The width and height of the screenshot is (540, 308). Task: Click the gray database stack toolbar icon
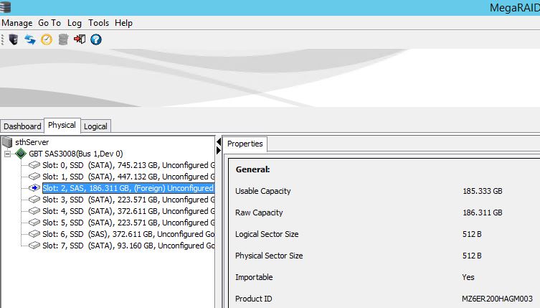[x=63, y=39]
